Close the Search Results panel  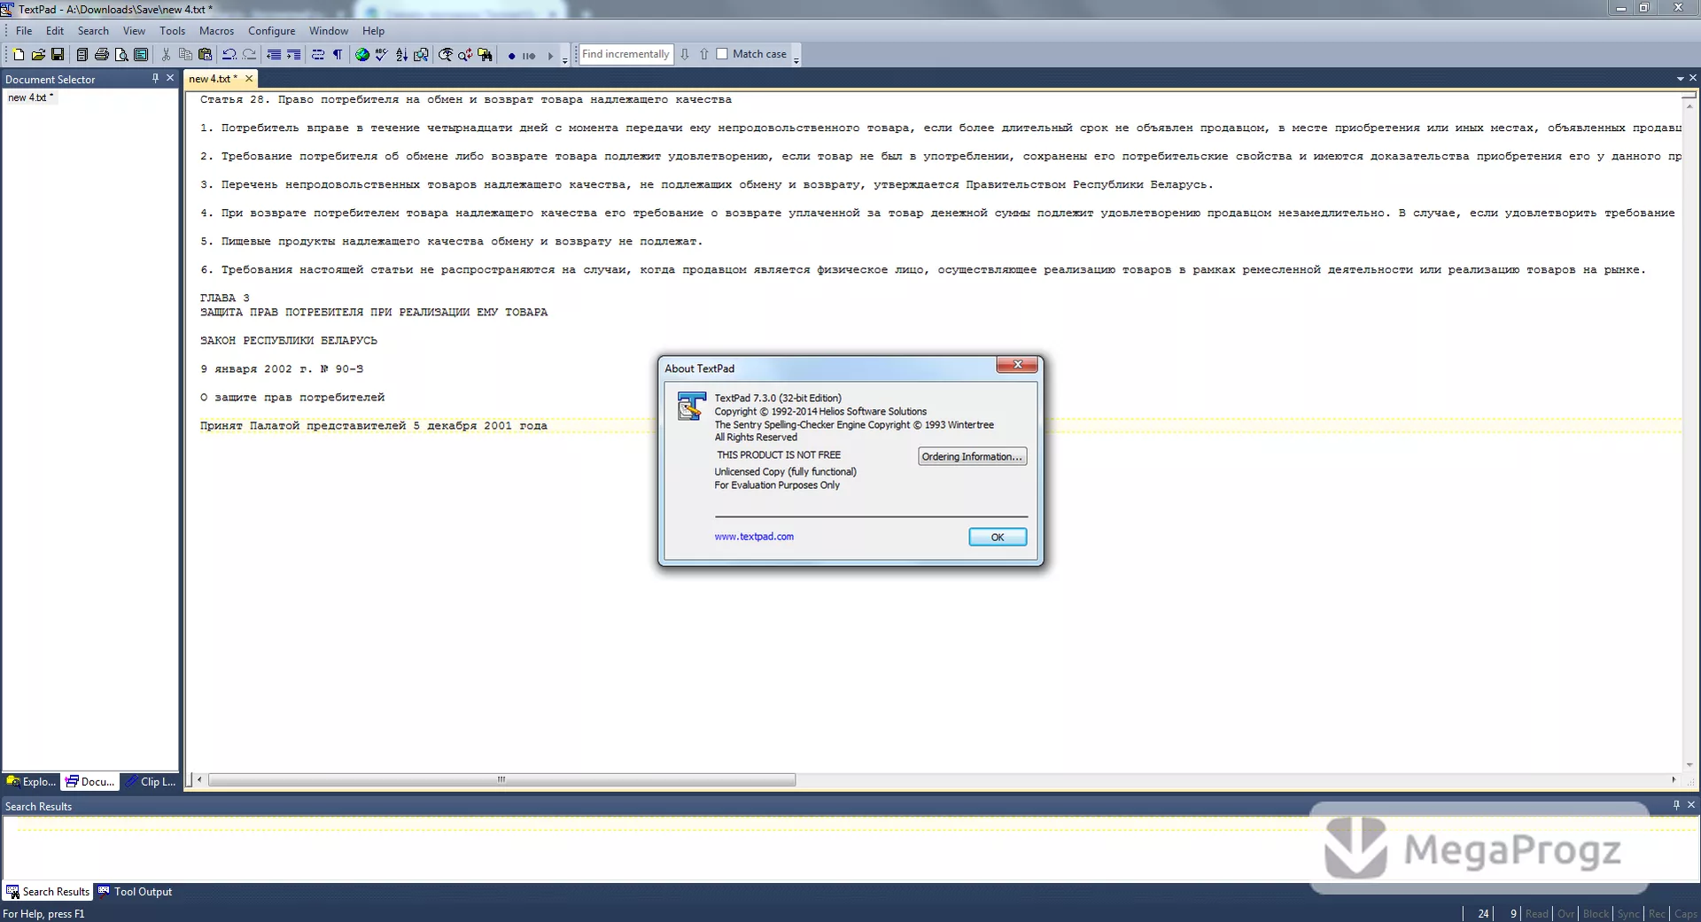click(x=1691, y=805)
